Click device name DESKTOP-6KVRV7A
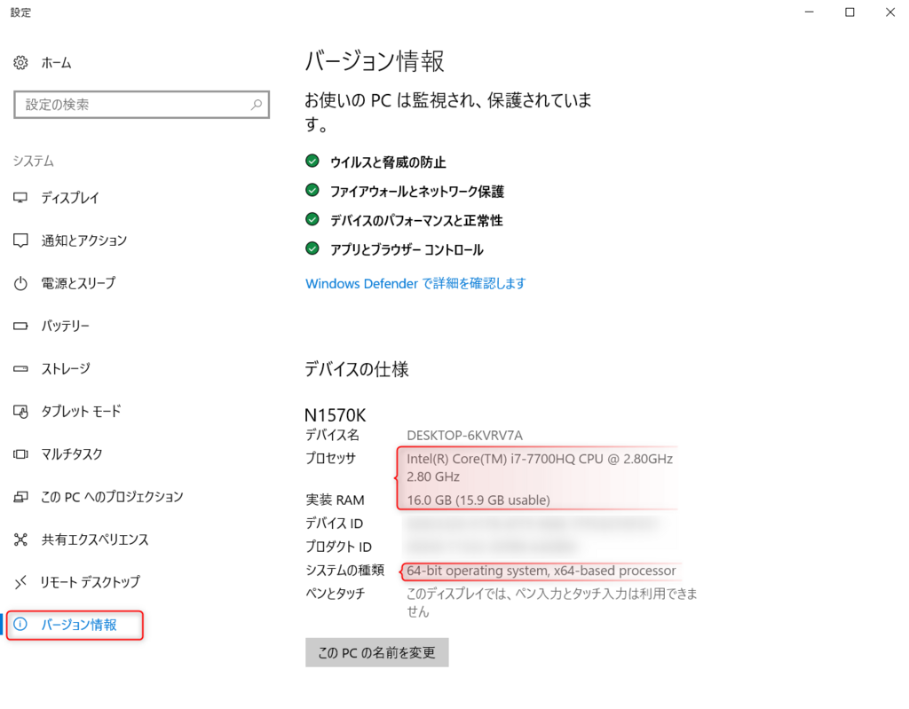 (464, 436)
